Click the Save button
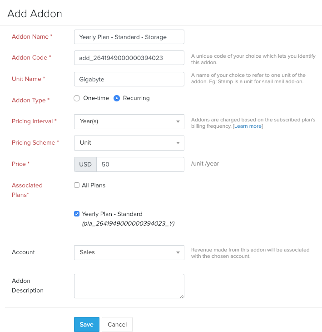Screen dimensions: 322x332 (x=86, y=324)
